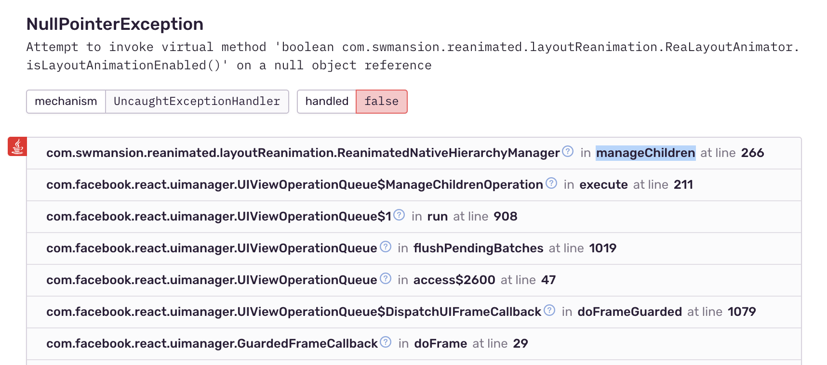
Task: Click the UncaughtExceptionHandler mechanism label
Action: coord(196,101)
